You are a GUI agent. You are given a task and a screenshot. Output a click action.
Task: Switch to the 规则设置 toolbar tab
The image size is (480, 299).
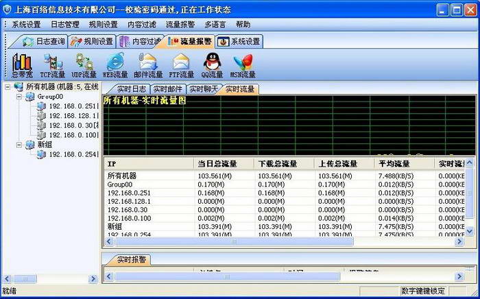coord(92,42)
